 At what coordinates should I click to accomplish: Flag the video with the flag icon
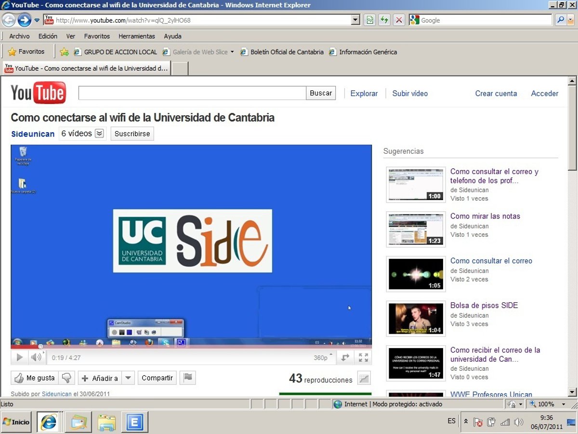point(187,378)
